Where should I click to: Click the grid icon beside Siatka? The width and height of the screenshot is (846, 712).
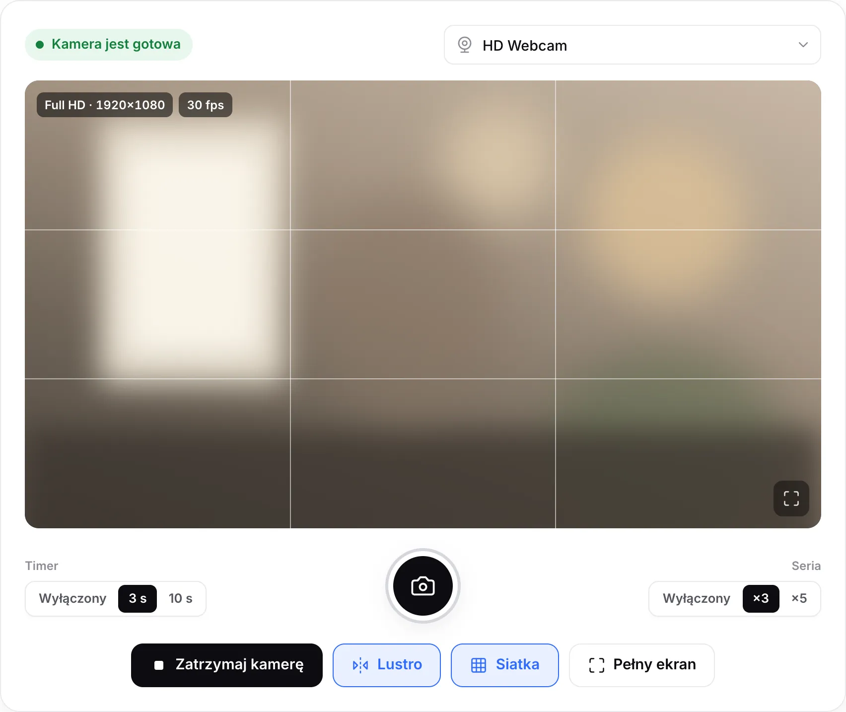click(478, 665)
